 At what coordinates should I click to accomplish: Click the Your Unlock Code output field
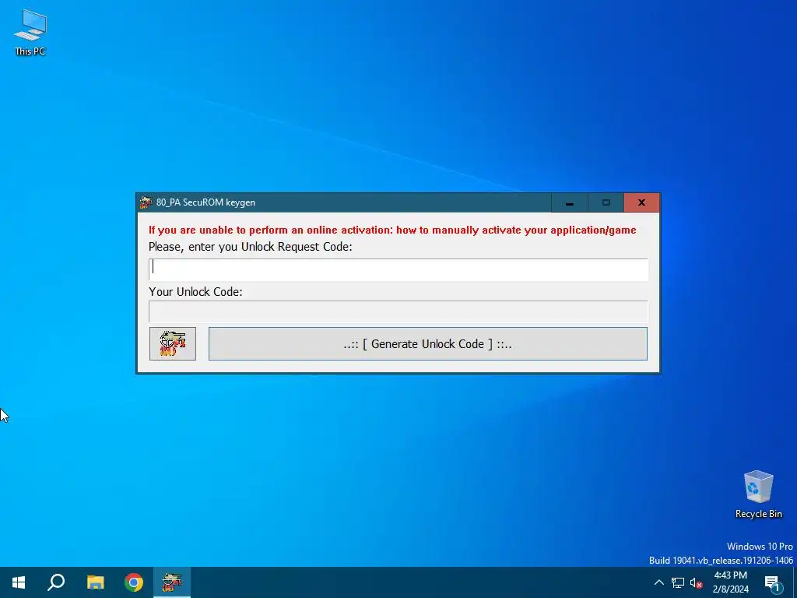click(398, 311)
